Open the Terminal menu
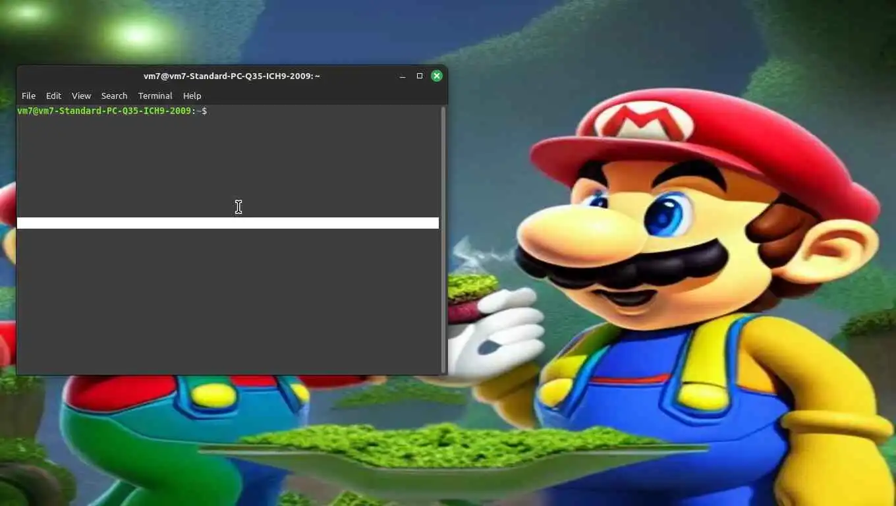 point(155,96)
